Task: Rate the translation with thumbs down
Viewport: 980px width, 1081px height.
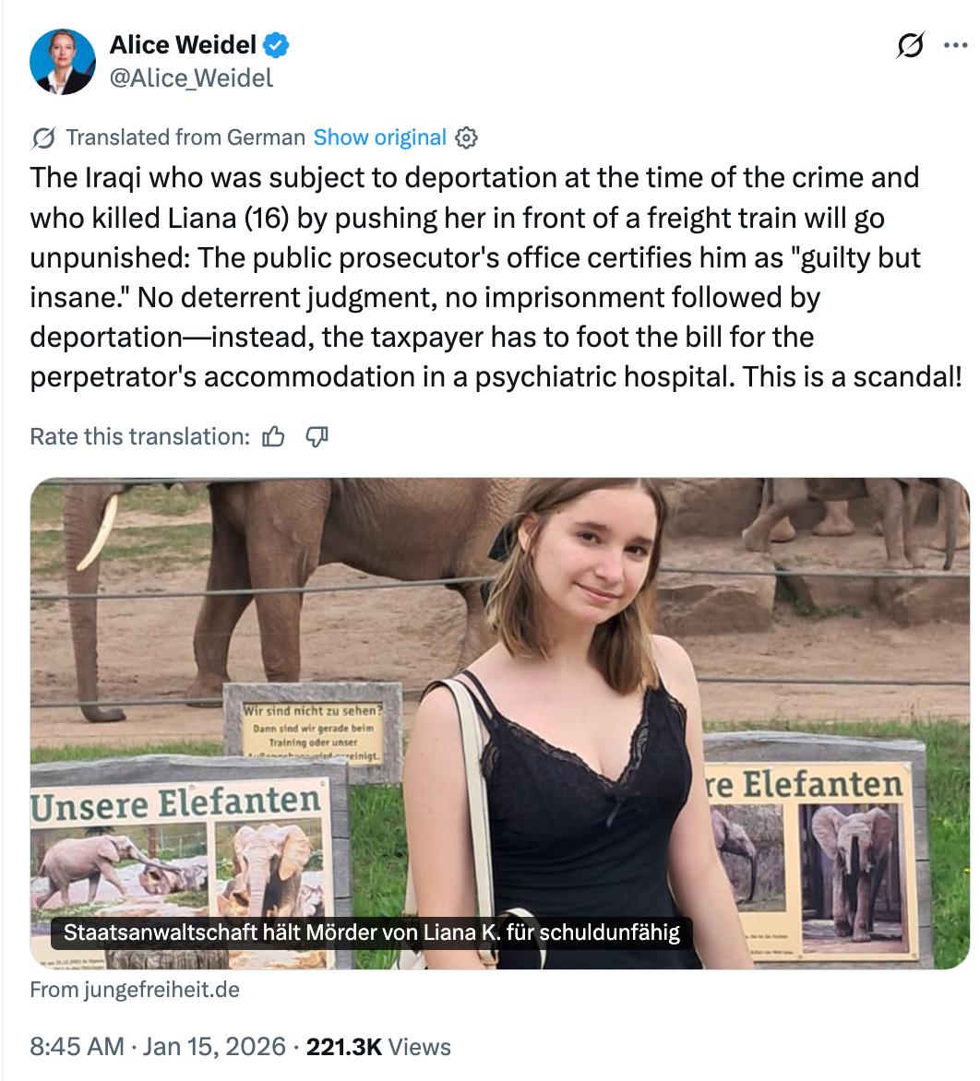Action: [317, 436]
